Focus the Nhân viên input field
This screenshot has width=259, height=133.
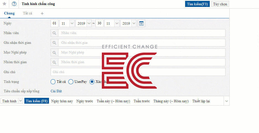coord(142,33)
